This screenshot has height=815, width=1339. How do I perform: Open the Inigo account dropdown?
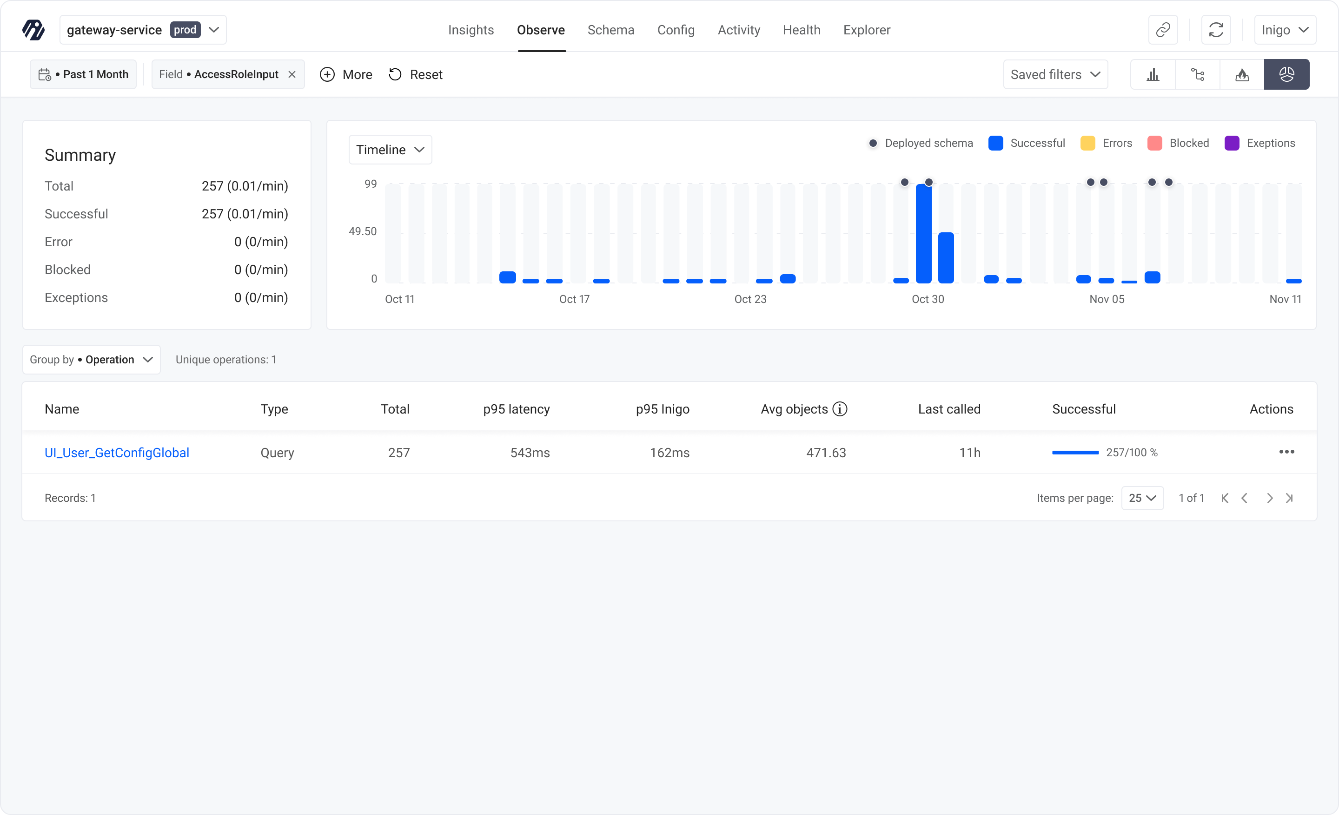tap(1285, 30)
